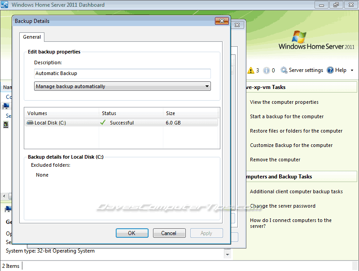The width and height of the screenshot is (359, 271).
Task: Click the System type: 32-bit Operating System text
Action: click(50, 251)
